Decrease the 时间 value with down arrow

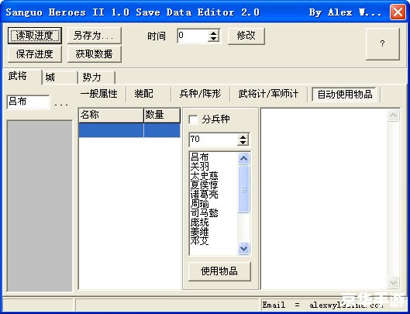point(214,39)
